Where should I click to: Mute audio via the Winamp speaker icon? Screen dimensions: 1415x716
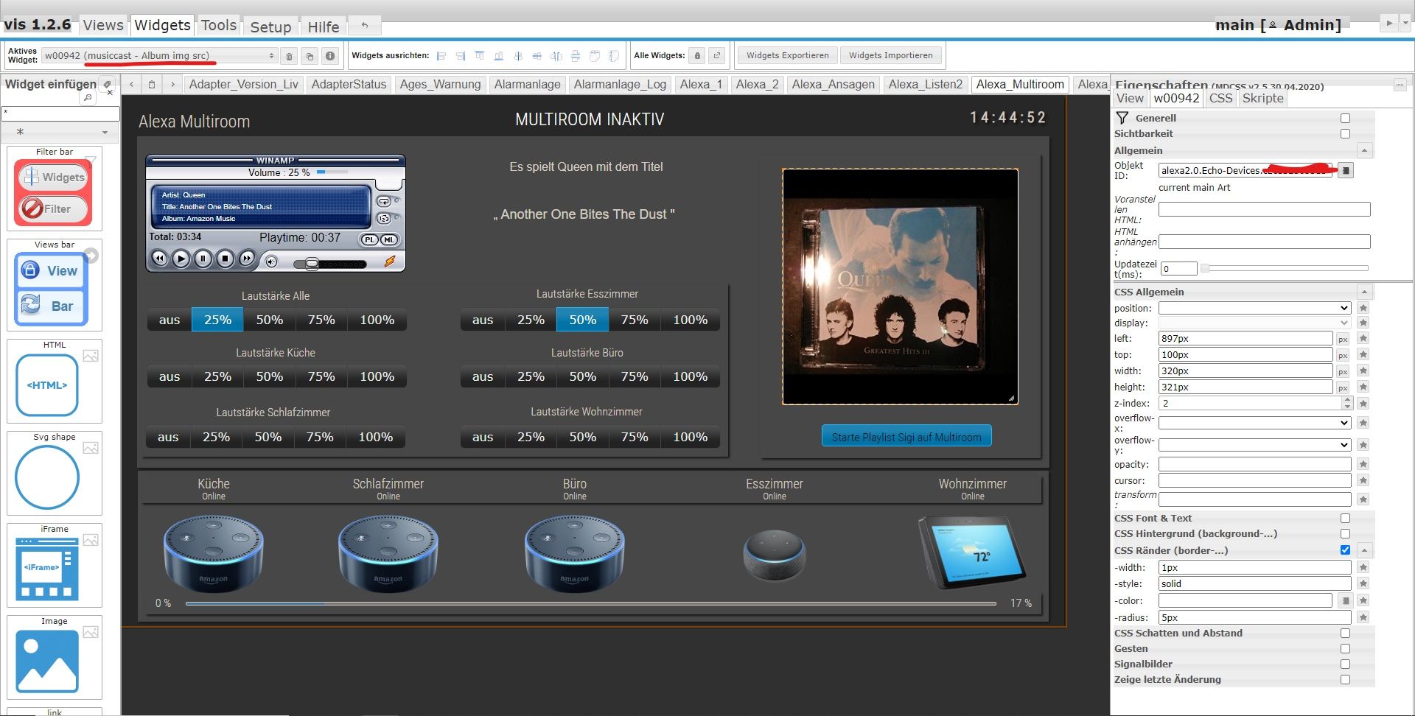click(x=271, y=262)
